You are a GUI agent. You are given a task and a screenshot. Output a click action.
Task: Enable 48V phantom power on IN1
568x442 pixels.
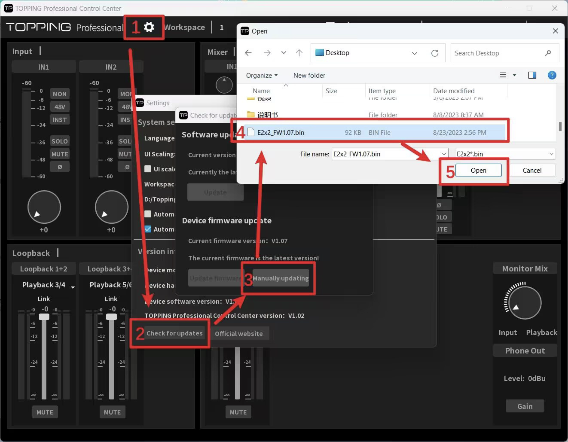pyautogui.click(x=60, y=107)
